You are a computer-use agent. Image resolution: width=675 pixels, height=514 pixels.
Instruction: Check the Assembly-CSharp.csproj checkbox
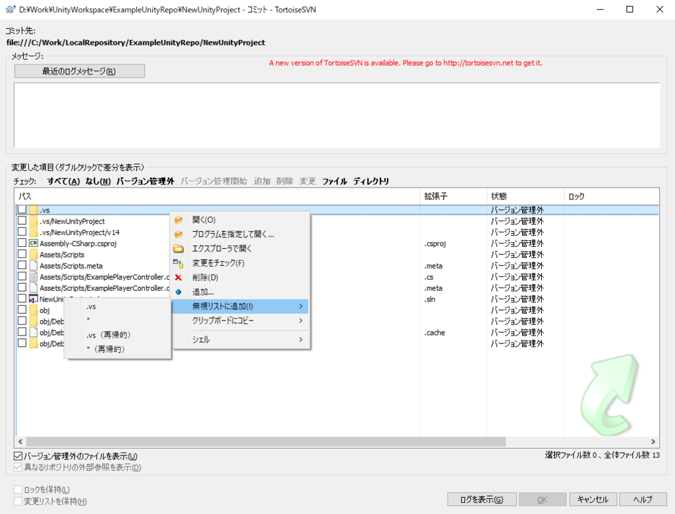tap(22, 243)
